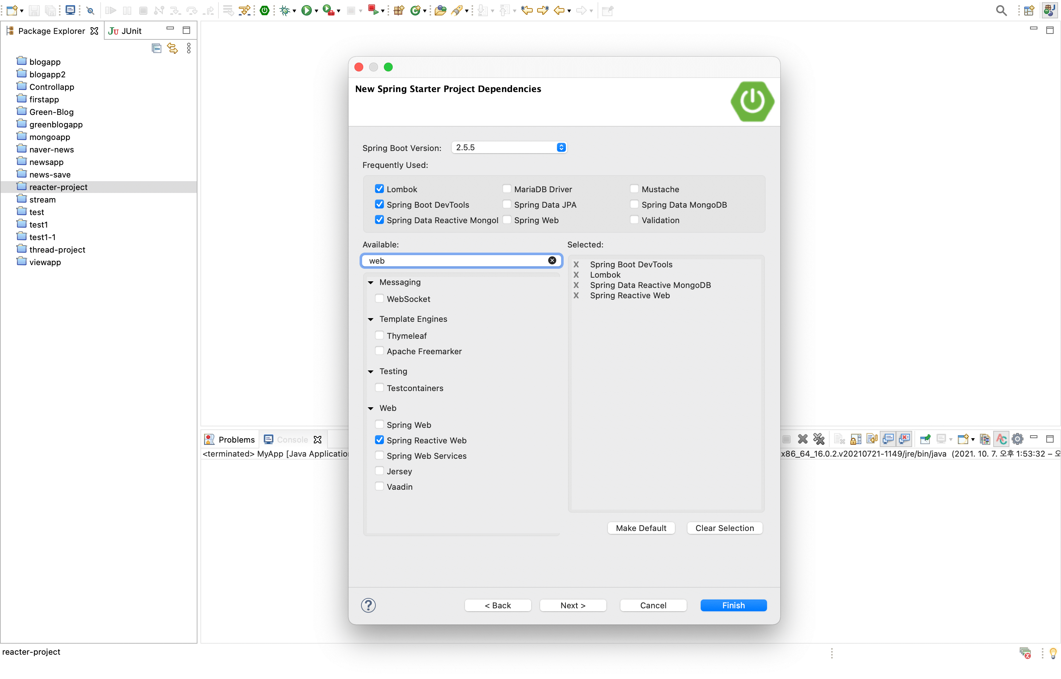This screenshot has height=679, width=1061.
Task: Check the Mustache checkbox
Action: pos(634,189)
